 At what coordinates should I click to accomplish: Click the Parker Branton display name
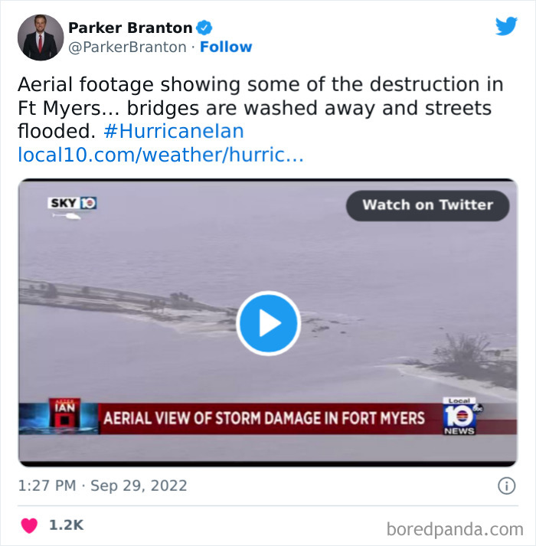pos(130,28)
